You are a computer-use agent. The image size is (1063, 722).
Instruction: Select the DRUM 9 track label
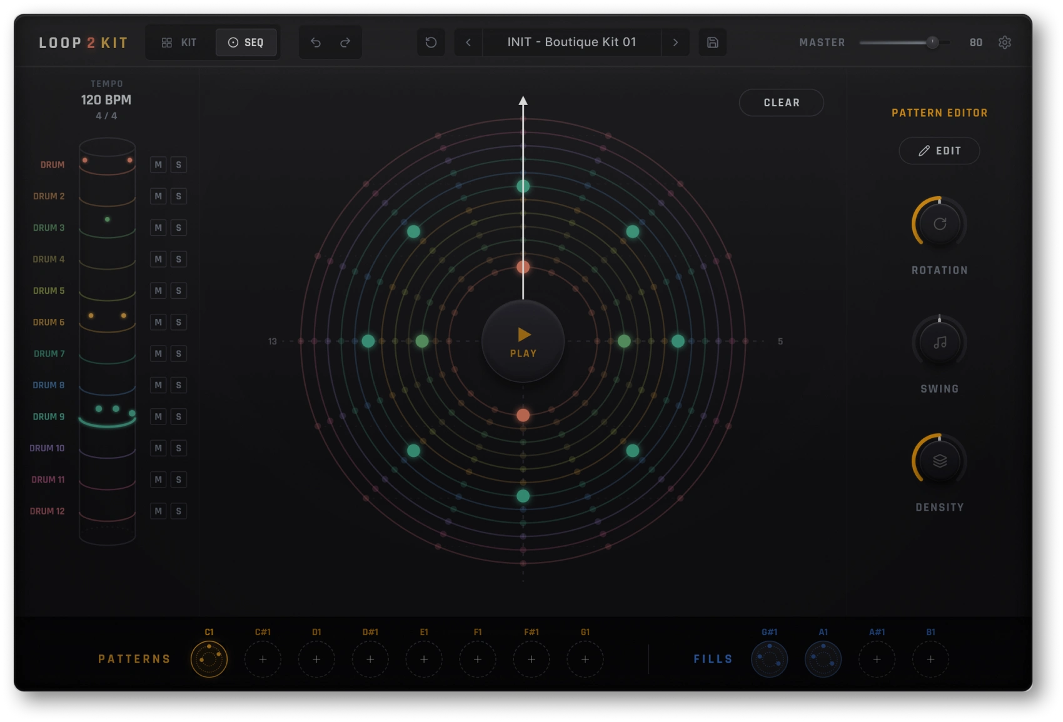[49, 417]
